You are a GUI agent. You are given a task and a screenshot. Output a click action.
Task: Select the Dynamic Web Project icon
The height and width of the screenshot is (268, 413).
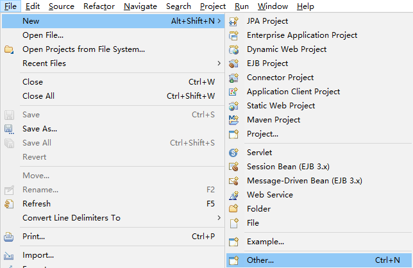234,49
